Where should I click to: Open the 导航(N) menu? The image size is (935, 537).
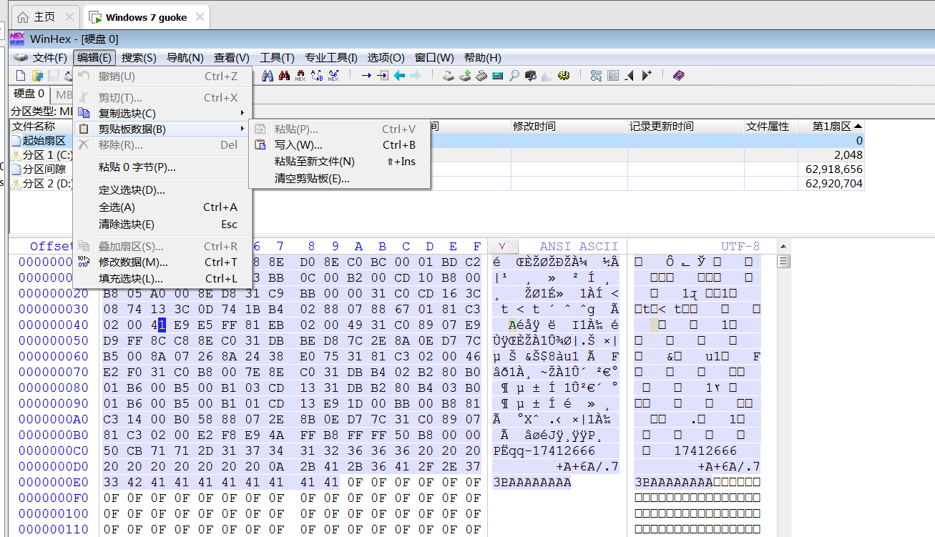185,58
